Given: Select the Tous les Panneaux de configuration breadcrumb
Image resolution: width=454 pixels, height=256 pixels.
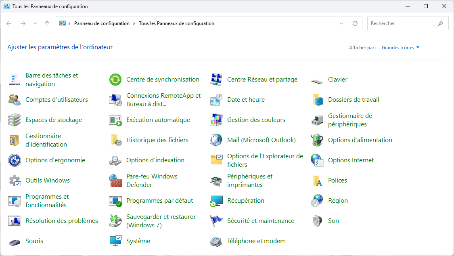Looking at the screenshot, I should (x=176, y=23).
